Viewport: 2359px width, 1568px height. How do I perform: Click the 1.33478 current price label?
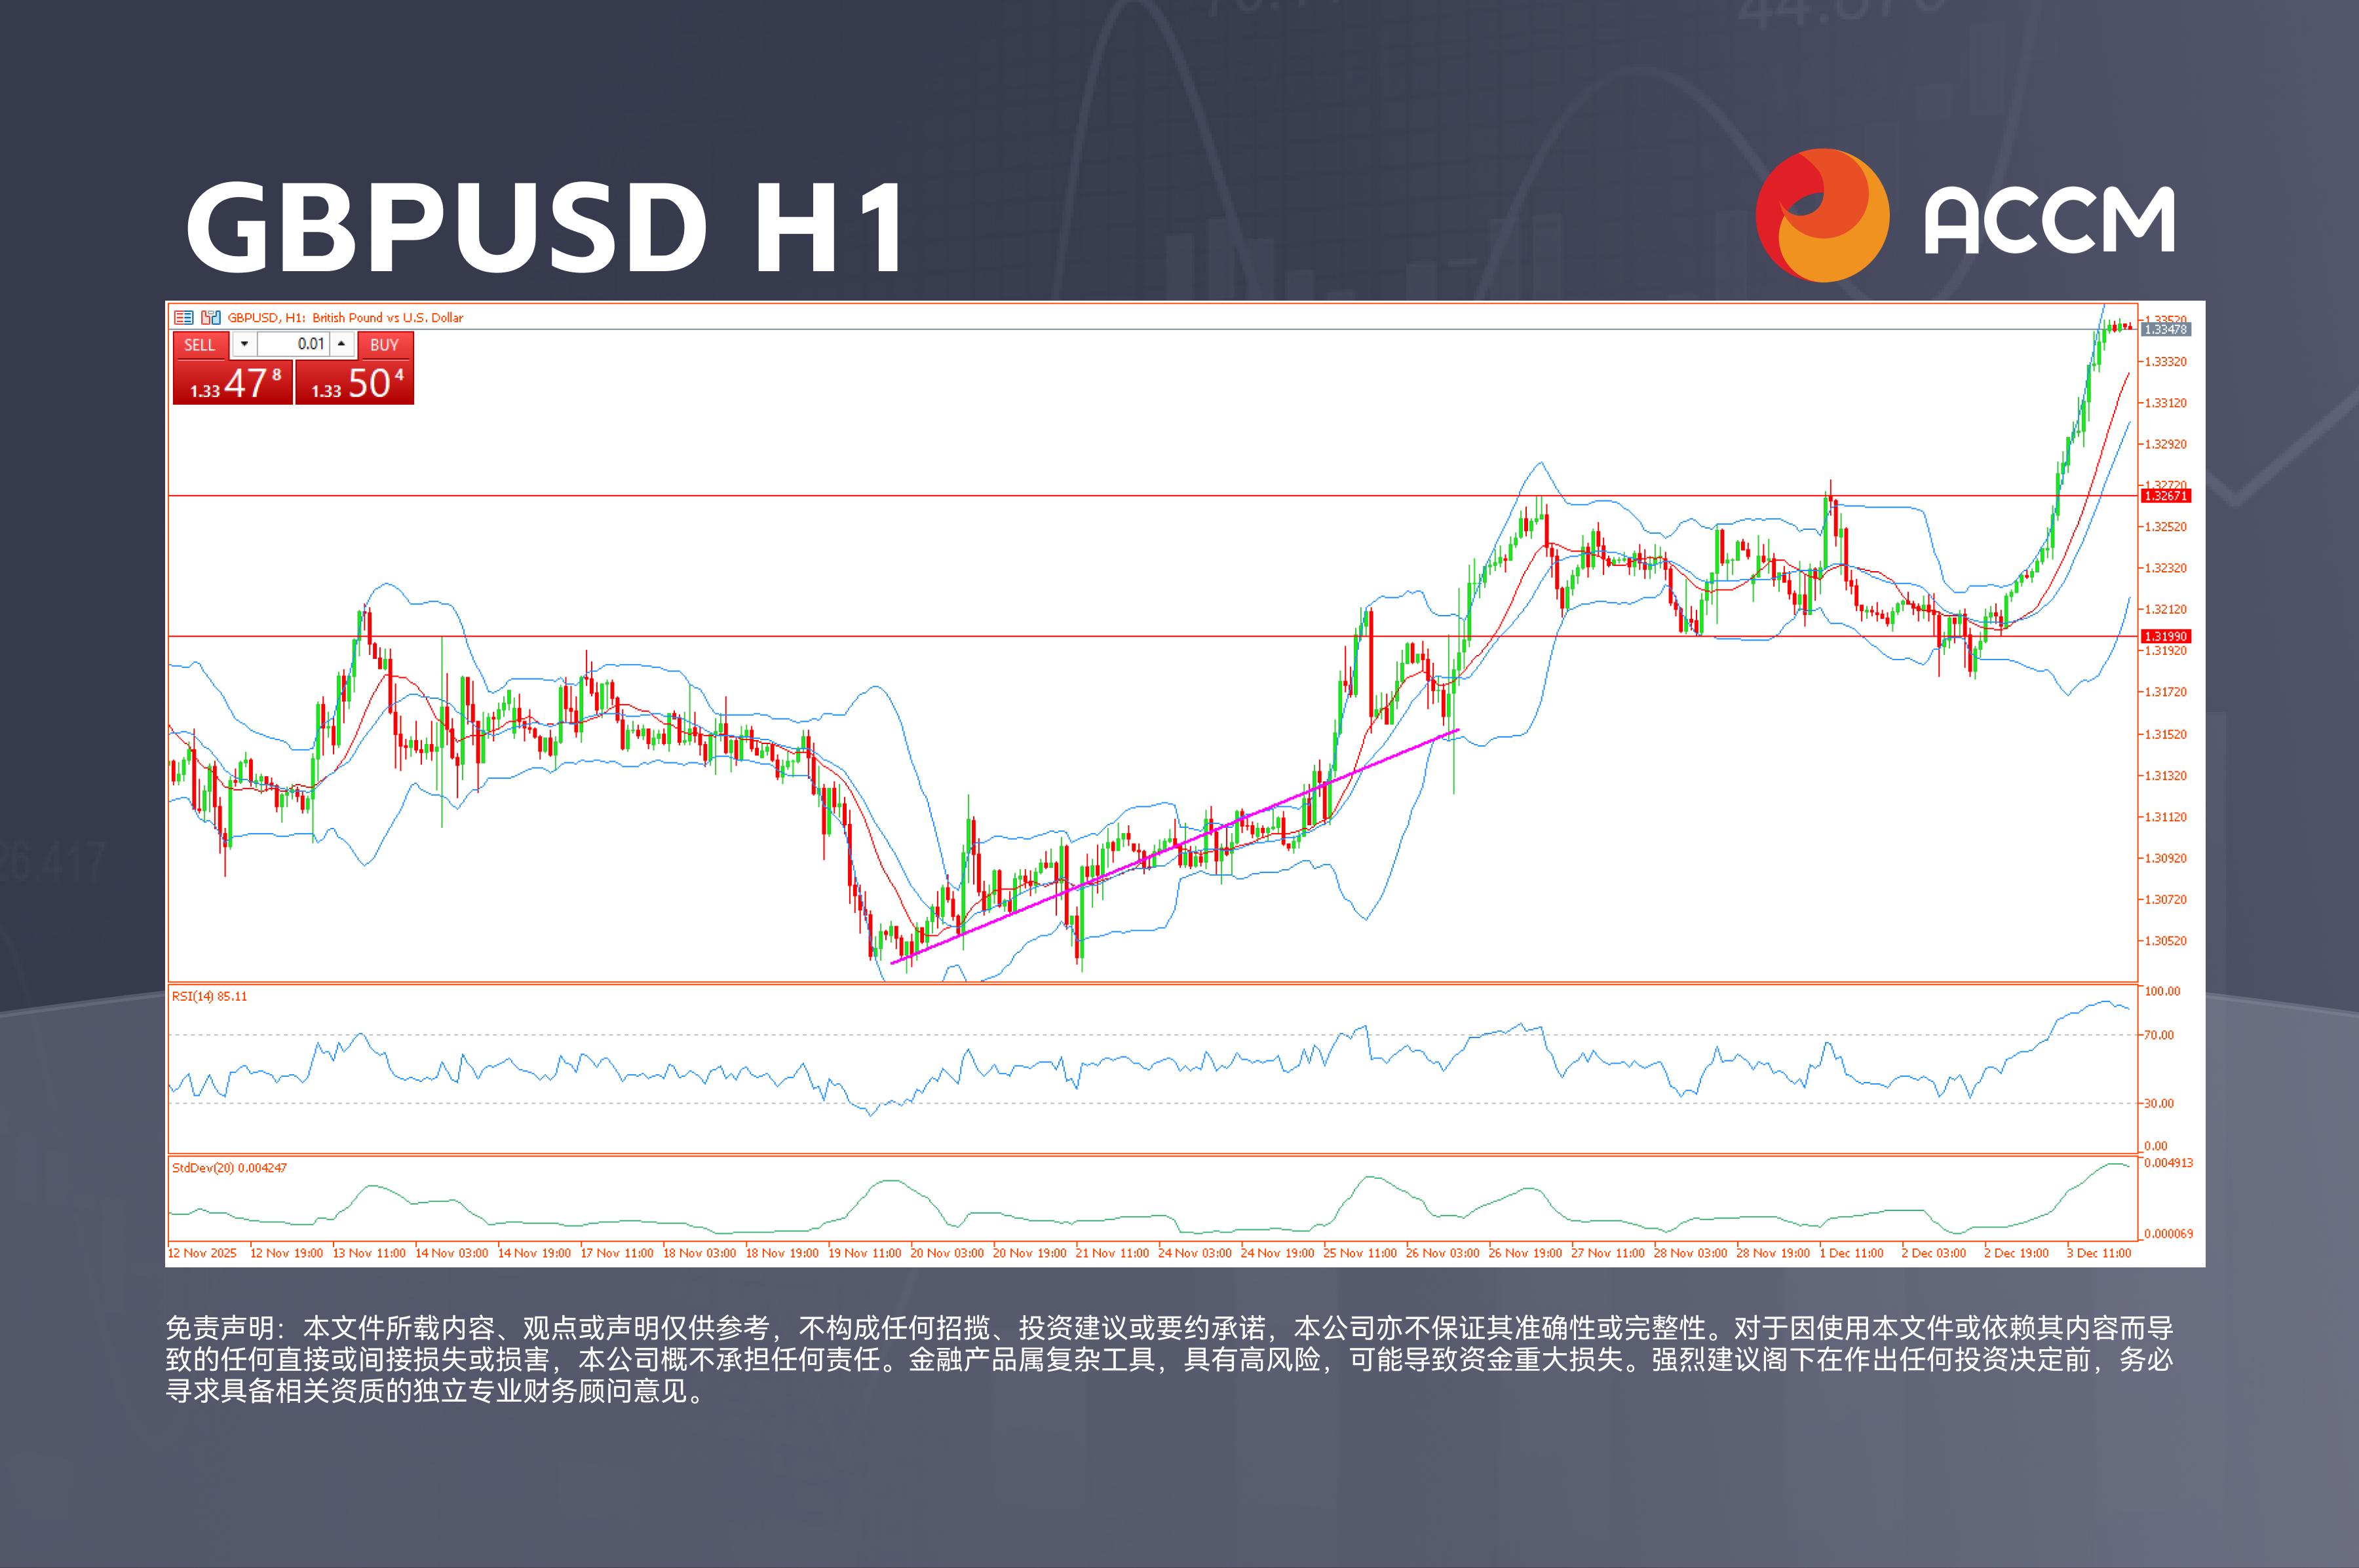(2166, 329)
